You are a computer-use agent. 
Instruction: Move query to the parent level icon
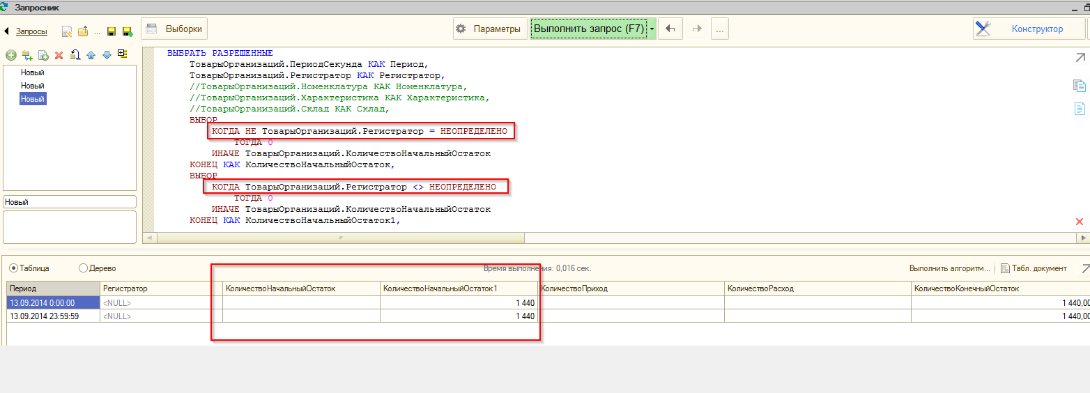coord(75,55)
